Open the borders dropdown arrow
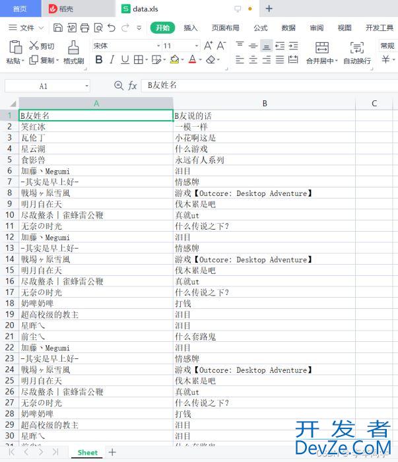Viewport: 398px width, 462px height. [x=146, y=60]
